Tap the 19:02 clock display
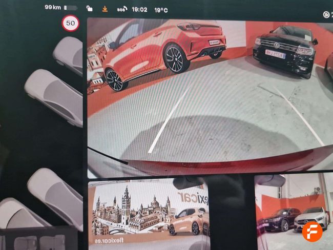This screenshot has width=333, height=250. (x=139, y=9)
